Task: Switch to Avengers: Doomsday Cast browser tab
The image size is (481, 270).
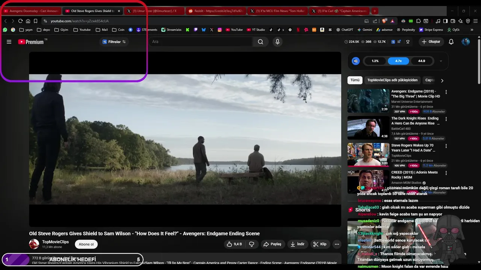Action: click(31, 11)
